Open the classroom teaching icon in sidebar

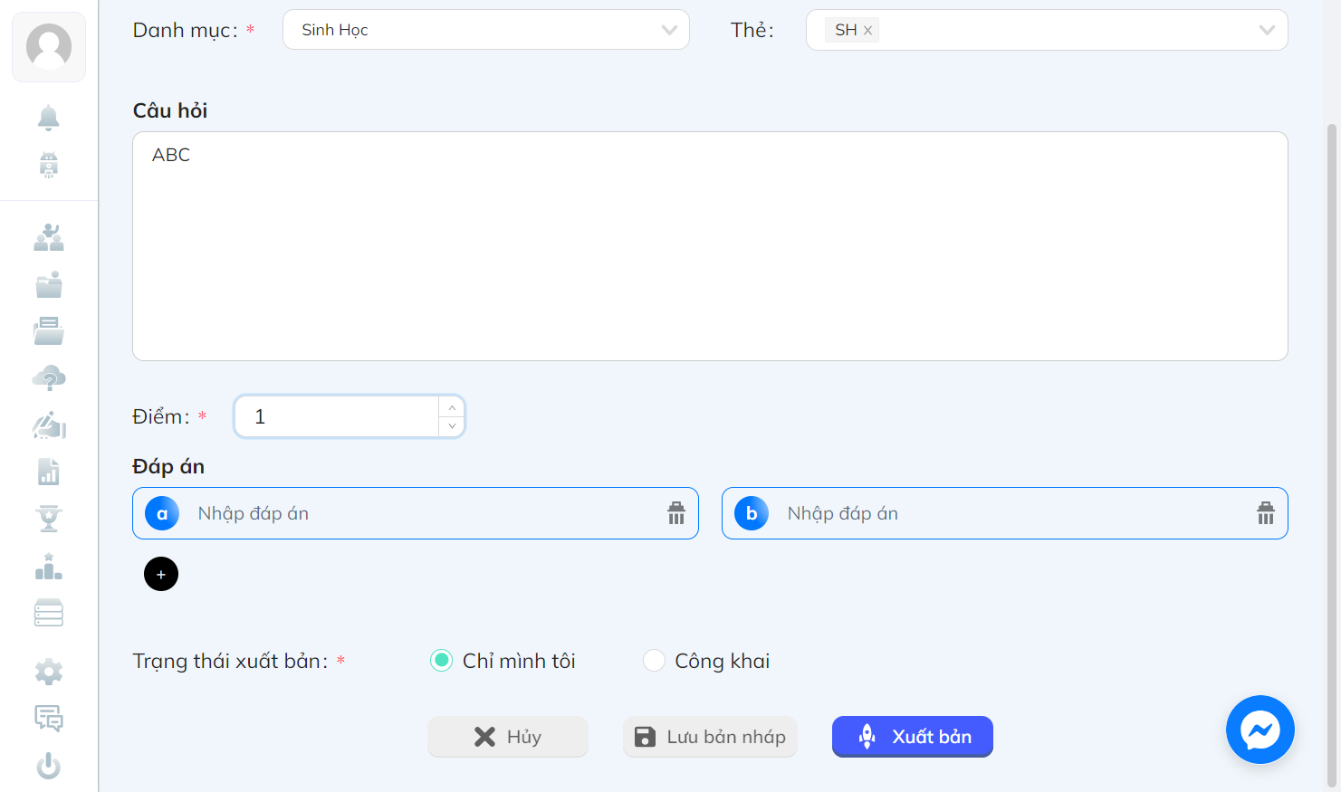tap(49, 238)
